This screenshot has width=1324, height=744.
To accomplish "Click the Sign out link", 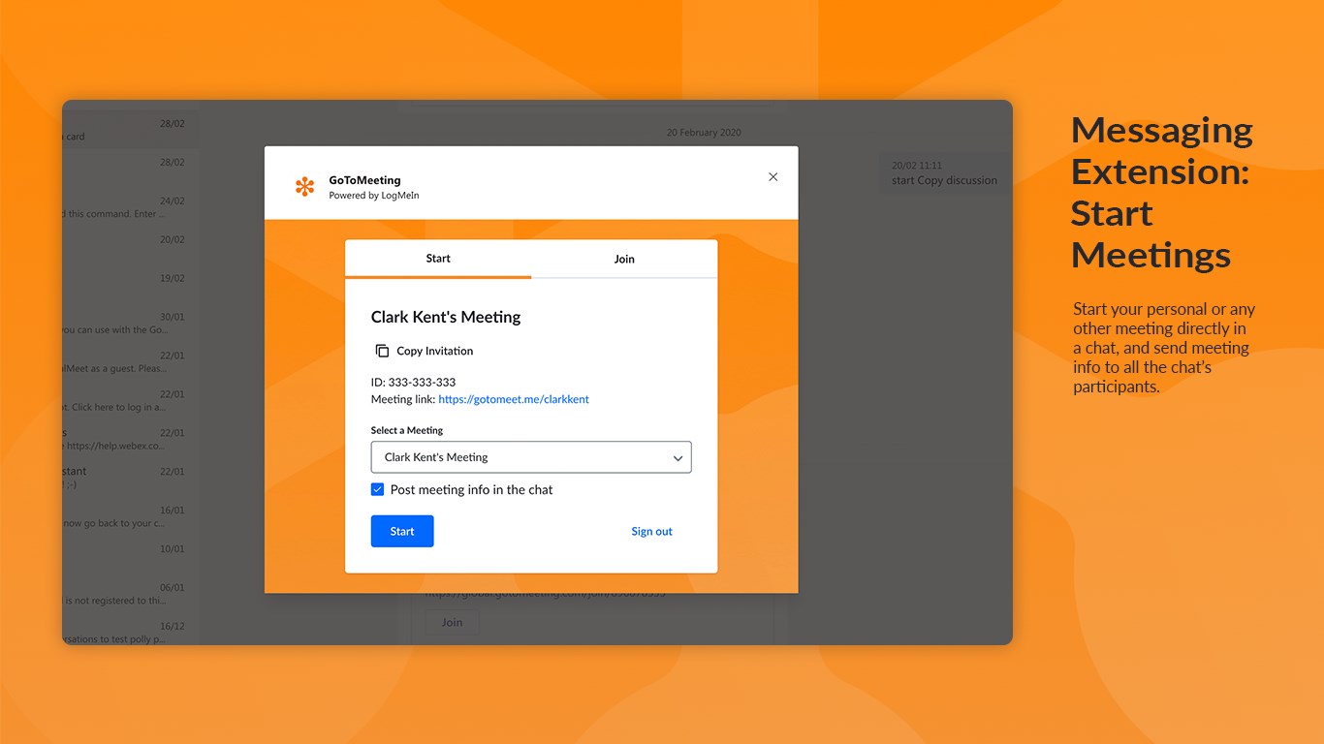I will click(x=651, y=531).
